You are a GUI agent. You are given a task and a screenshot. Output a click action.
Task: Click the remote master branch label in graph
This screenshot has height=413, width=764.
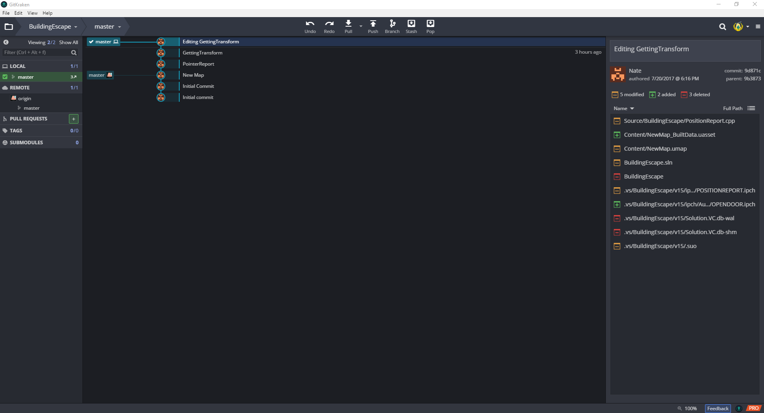[x=100, y=75]
